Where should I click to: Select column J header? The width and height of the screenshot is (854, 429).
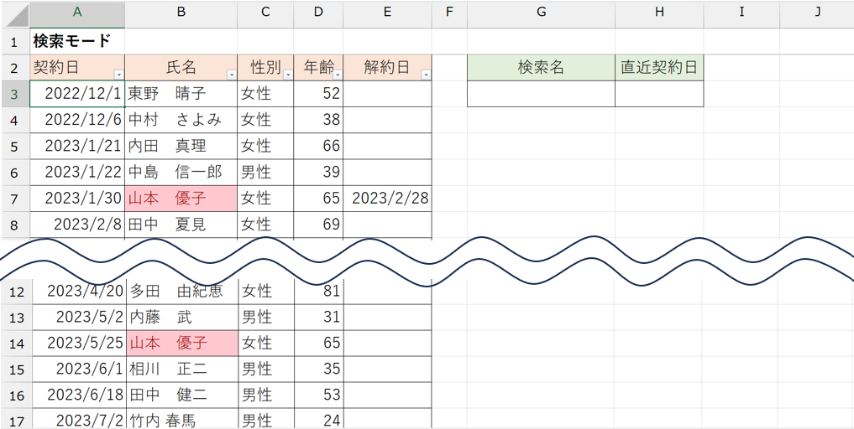(x=817, y=14)
